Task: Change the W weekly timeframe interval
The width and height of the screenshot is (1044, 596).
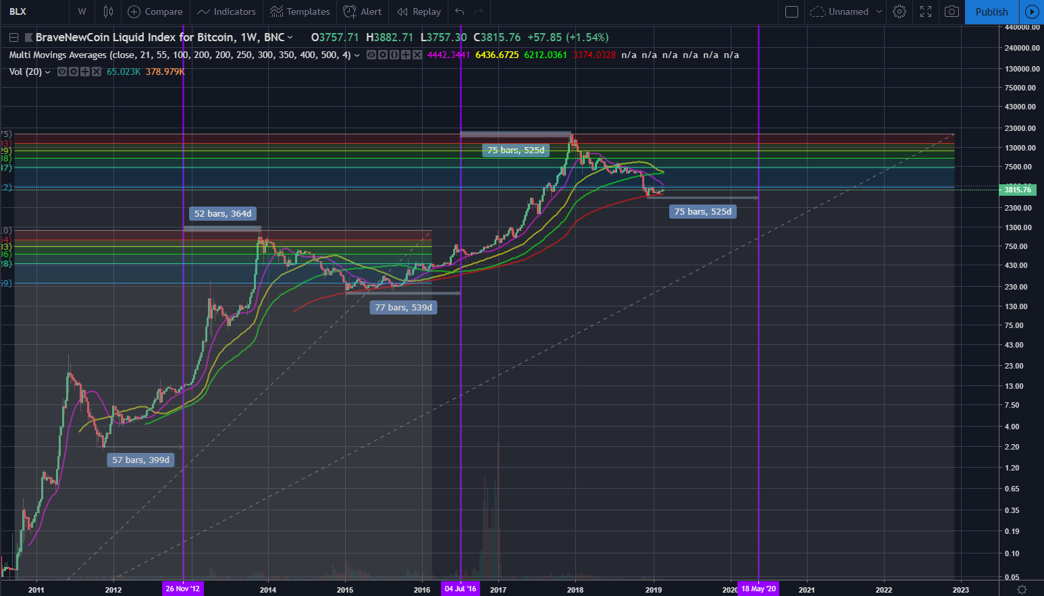Action: 82,11
